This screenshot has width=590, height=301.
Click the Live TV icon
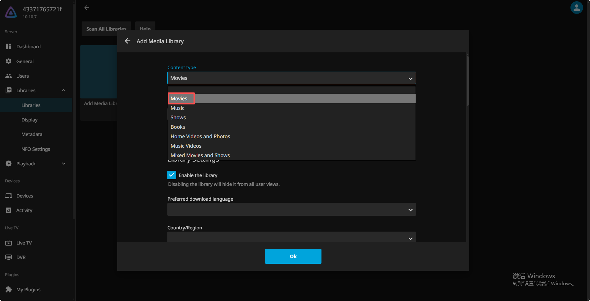click(9, 243)
